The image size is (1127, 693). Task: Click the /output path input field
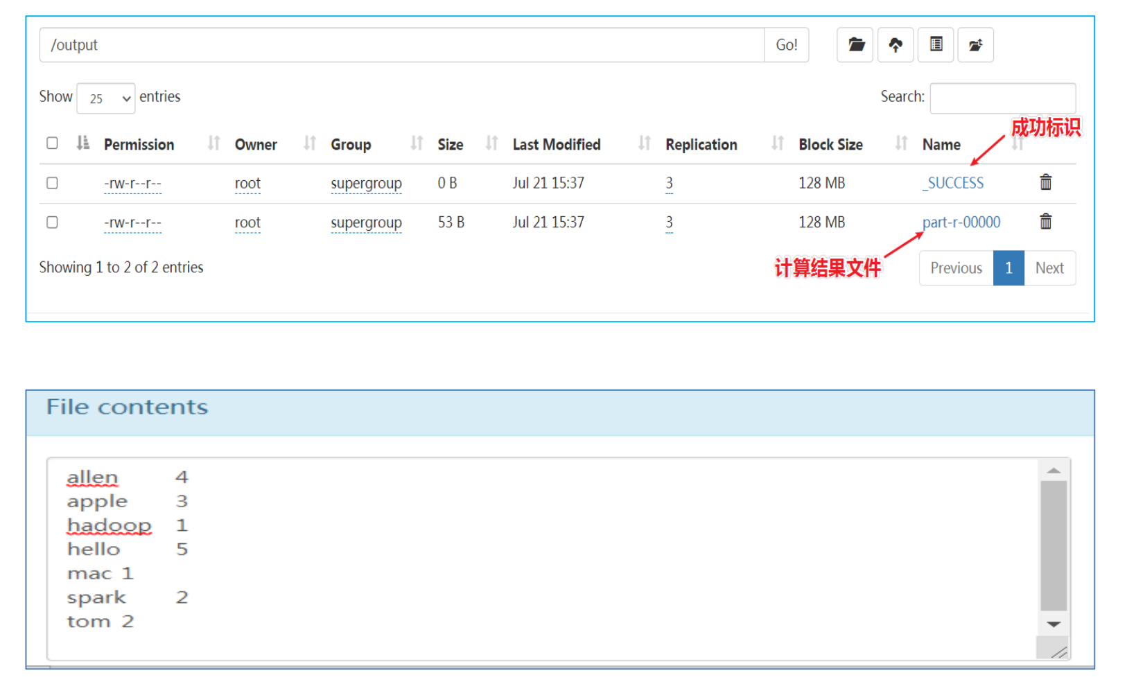point(402,45)
